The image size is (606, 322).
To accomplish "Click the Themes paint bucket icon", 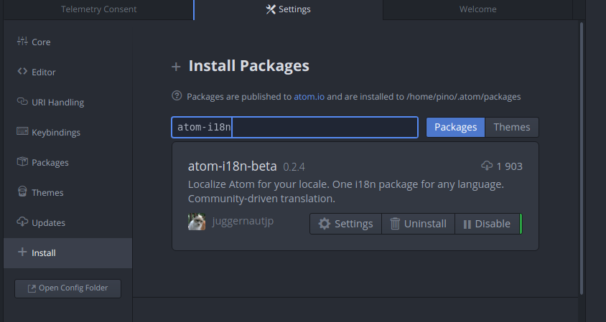I will pos(22,191).
